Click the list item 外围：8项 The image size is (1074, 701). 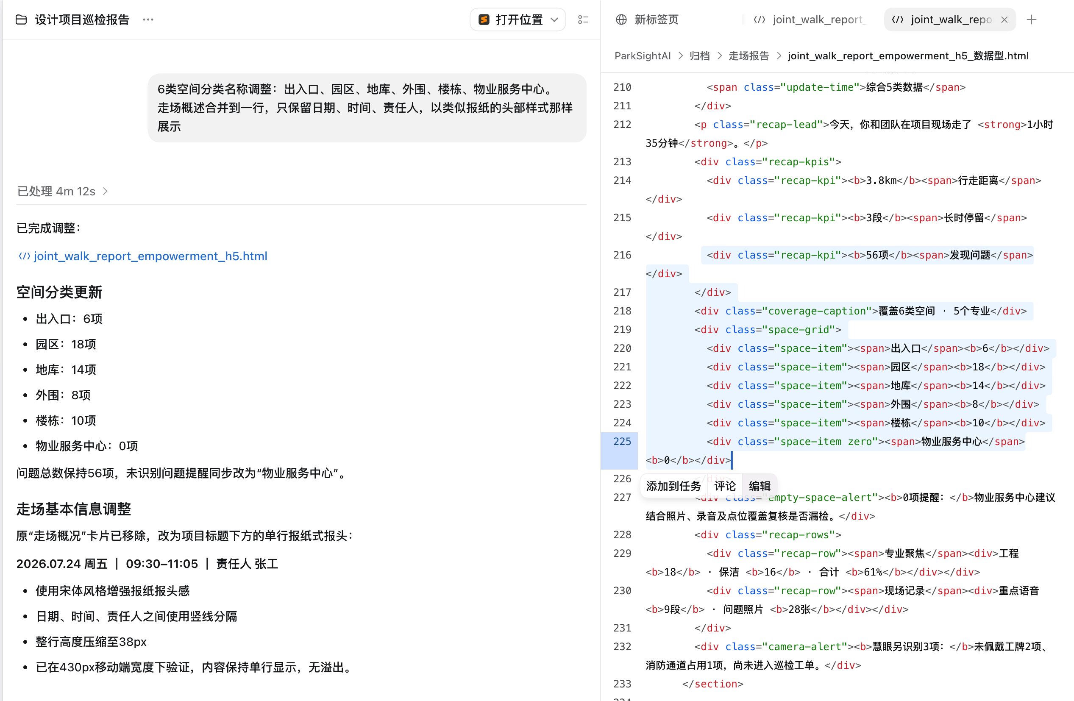pos(63,395)
